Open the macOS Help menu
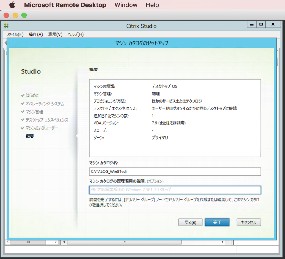The height and width of the screenshot is (259, 285). click(152, 5)
